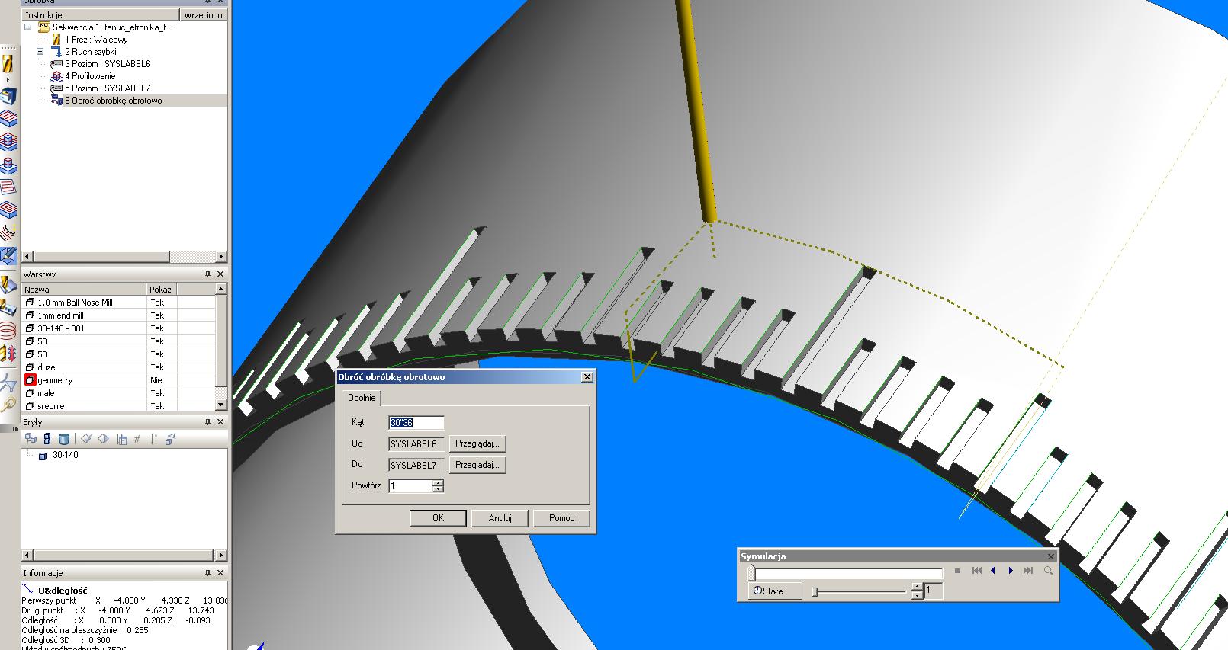Select the funnel filter toolbar icon
The image size is (1228, 650).
tap(8, 383)
